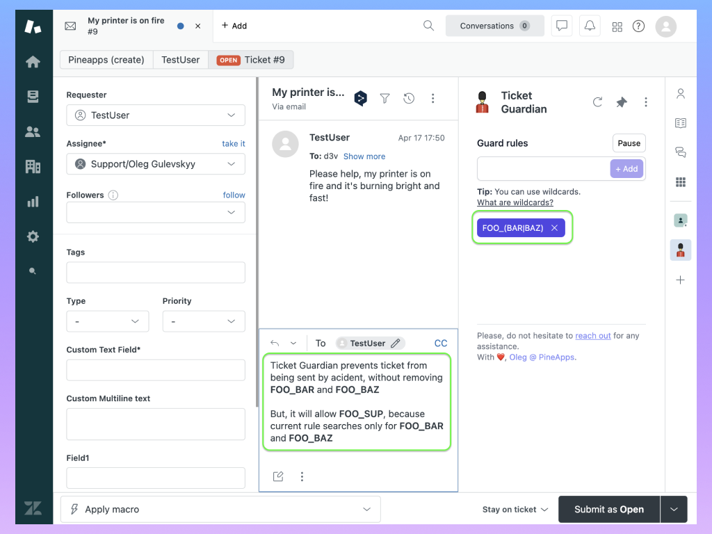Close the My printer is on fire tab
712x534 pixels.
pos(198,26)
